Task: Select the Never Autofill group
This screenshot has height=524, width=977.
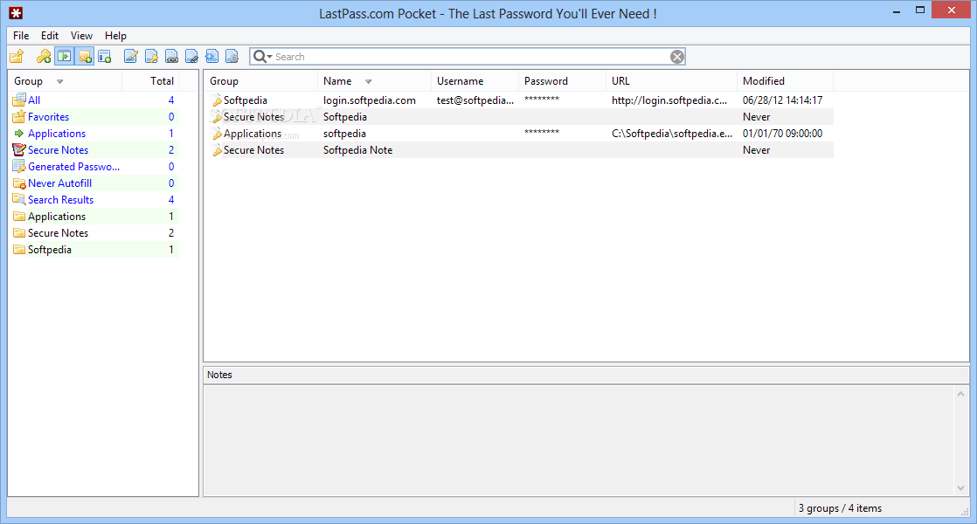Action: tap(59, 183)
